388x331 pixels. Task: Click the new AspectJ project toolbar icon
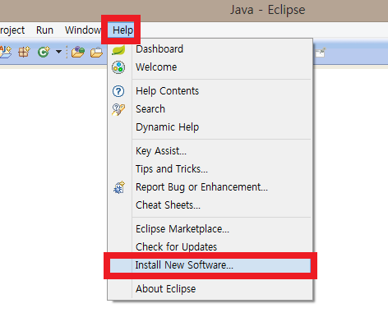pos(6,52)
